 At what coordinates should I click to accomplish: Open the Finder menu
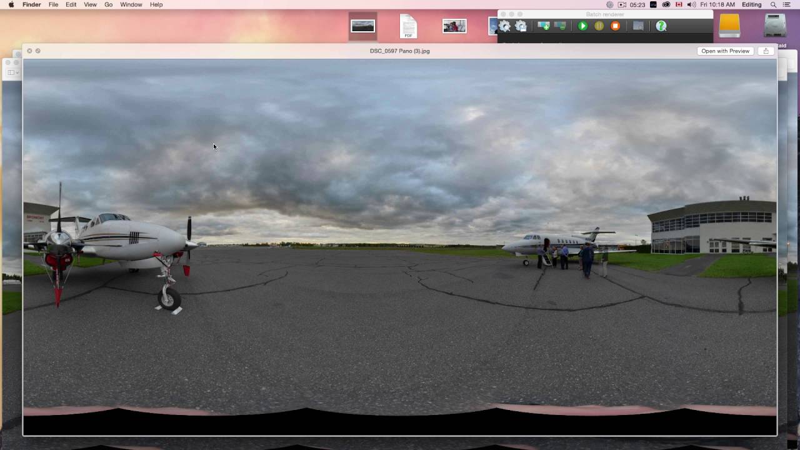coord(32,4)
